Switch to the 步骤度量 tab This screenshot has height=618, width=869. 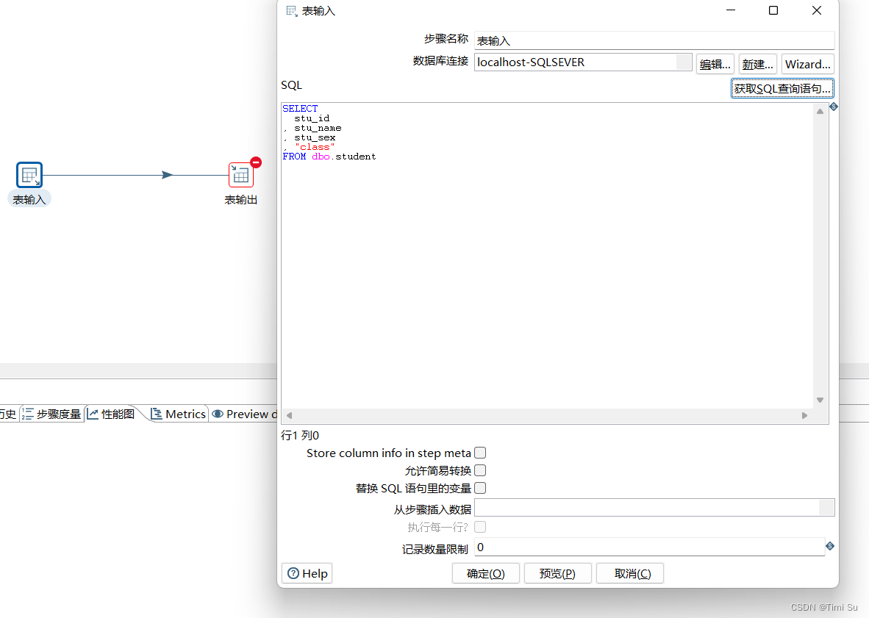point(51,414)
